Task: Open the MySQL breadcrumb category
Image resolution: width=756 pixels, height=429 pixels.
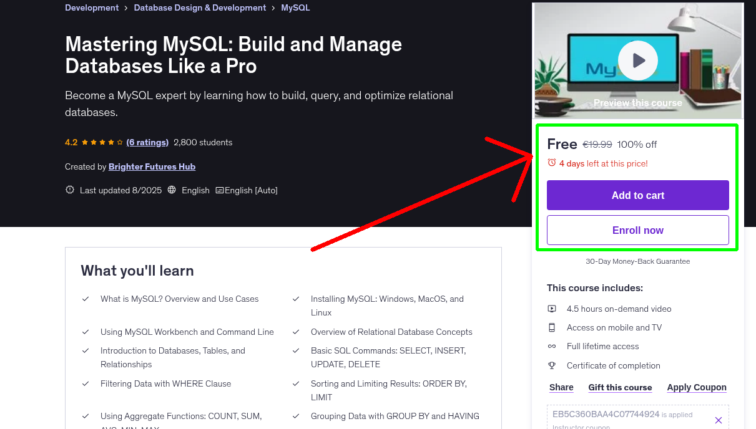Action: click(295, 7)
